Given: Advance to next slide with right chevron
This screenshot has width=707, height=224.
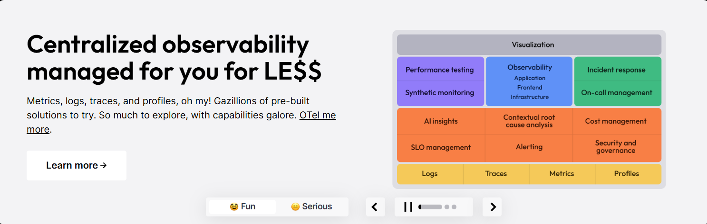Looking at the screenshot, I should (x=492, y=207).
